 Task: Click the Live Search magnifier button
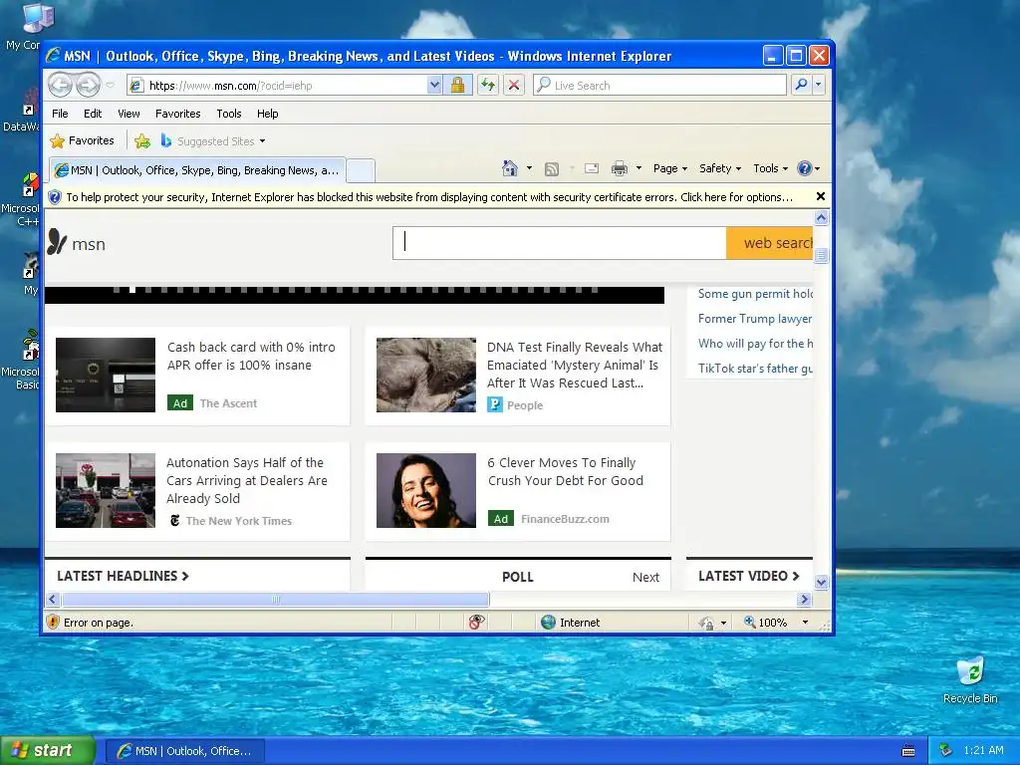[x=802, y=85]
